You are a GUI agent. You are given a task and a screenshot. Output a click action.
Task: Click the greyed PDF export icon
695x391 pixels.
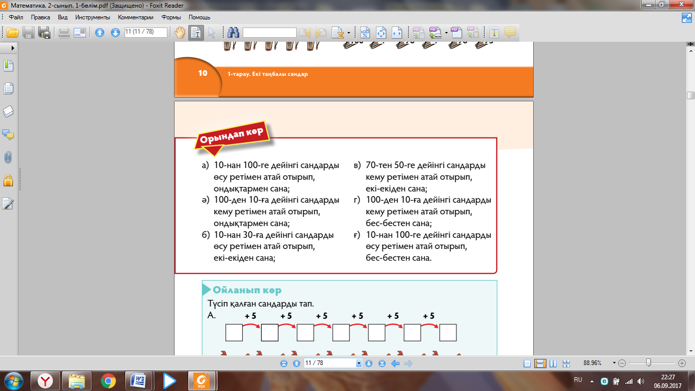[473, 33]
